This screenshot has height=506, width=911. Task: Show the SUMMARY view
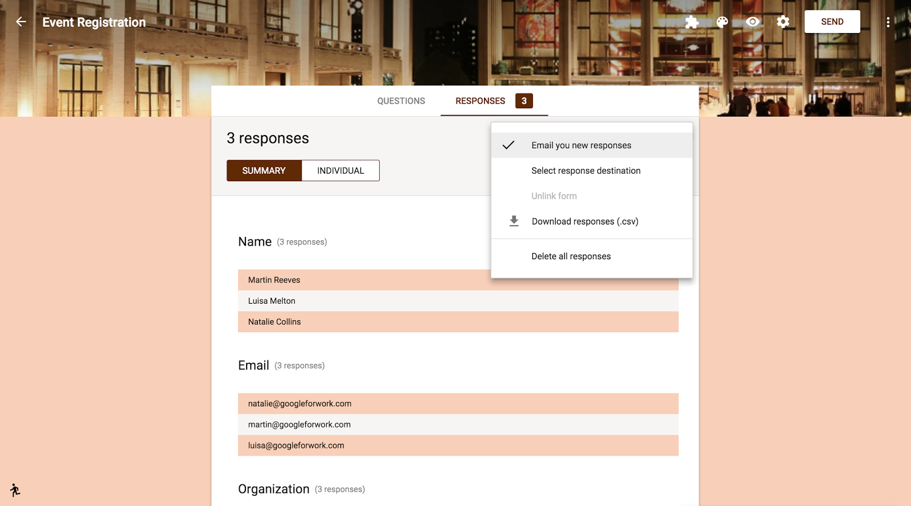pyautogui.click(x=264, y=170)
